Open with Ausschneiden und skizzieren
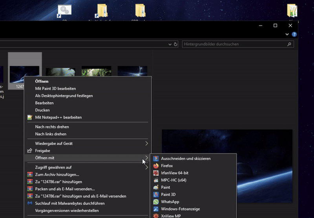The width and height of the screenshot is (314, 218). click(185, 159)
